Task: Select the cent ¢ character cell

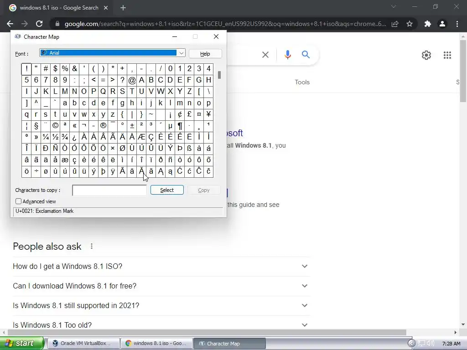Action: coord(180,114)
